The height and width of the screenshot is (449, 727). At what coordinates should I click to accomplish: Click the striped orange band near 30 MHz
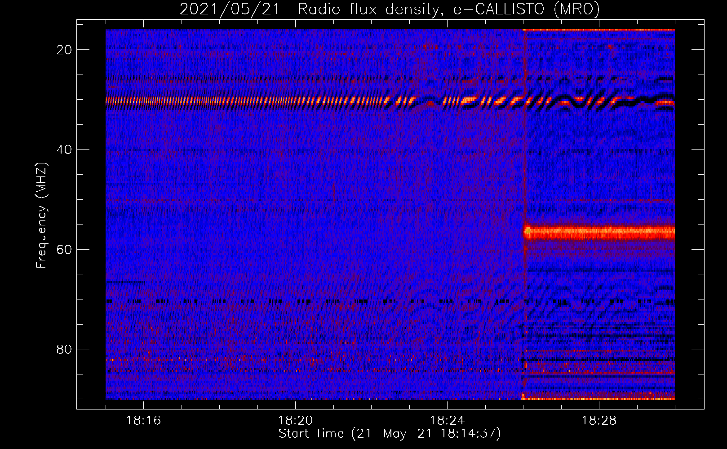tap(390, 101)
